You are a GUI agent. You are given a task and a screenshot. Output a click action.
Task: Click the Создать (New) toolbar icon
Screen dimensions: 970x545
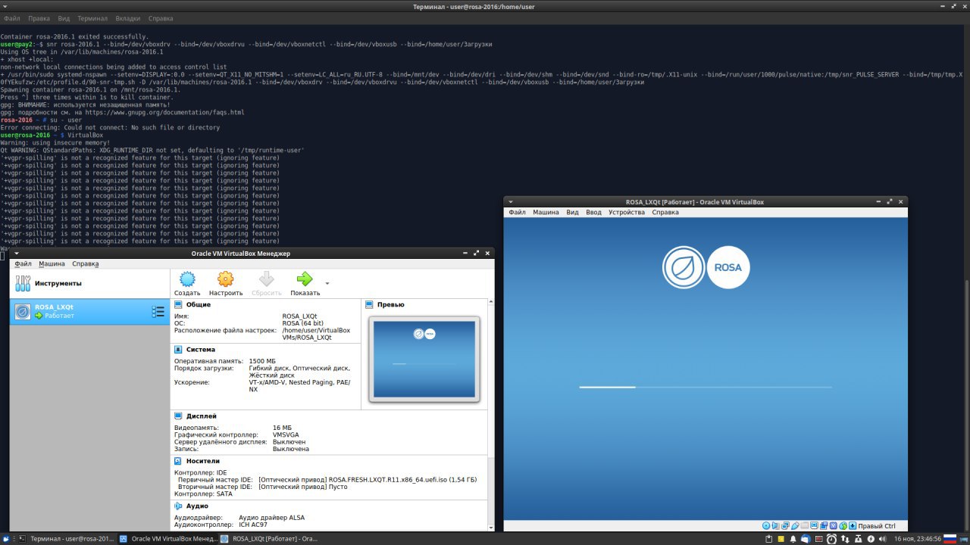pos(187,279)
